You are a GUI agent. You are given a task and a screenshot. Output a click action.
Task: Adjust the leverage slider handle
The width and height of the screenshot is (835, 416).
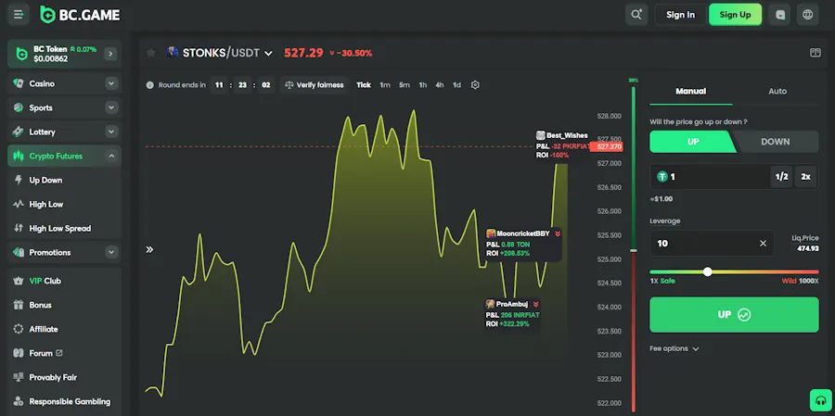(x=707, y=271)
